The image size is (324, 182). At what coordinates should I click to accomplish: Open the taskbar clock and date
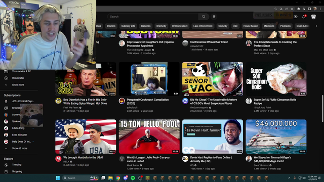[312, 178]
